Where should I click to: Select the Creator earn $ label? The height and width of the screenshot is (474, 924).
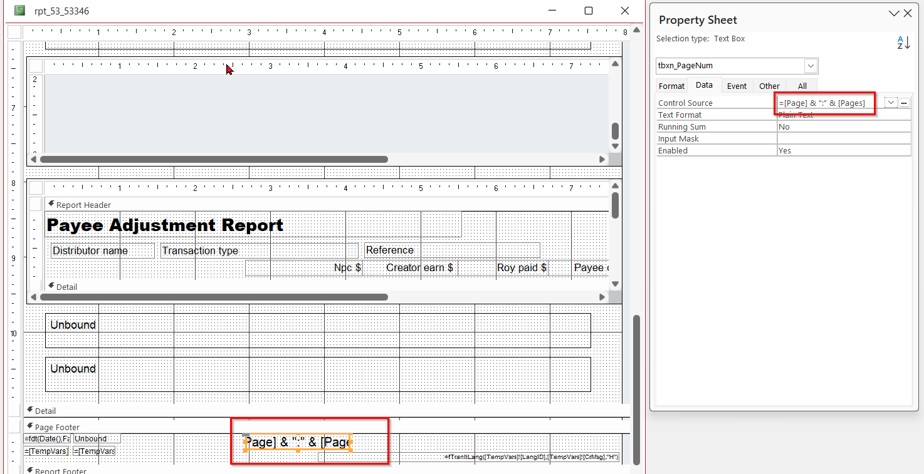pyautogui.click(x=411, y=268)
